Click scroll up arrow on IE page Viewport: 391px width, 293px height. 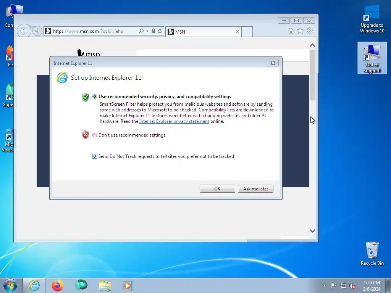312,45
